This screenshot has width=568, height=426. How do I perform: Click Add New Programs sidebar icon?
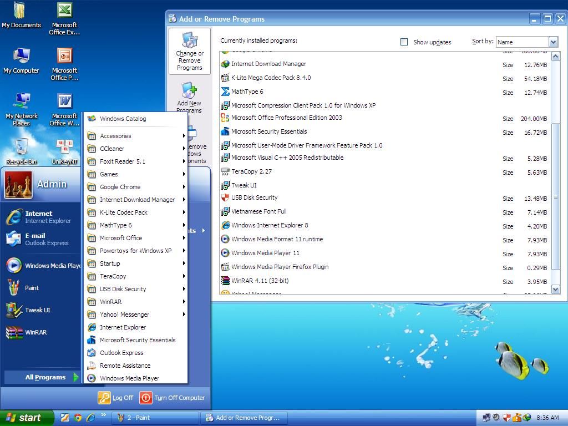pos(189,97)
